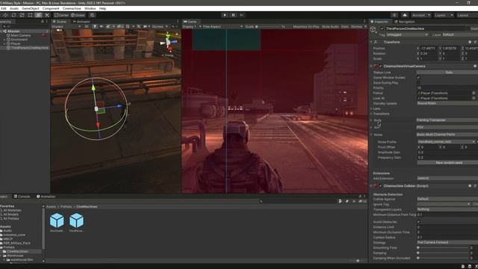Select the Scale tool in the toolbar
This screenshot has width=478, height=269.
click(x=22, y=15)
